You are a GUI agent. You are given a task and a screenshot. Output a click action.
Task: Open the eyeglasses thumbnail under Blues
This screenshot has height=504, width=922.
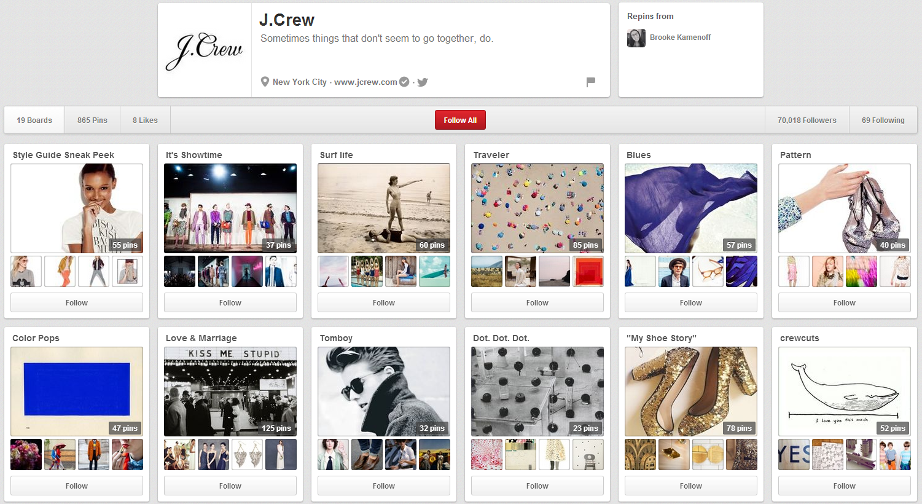(708, 272)
